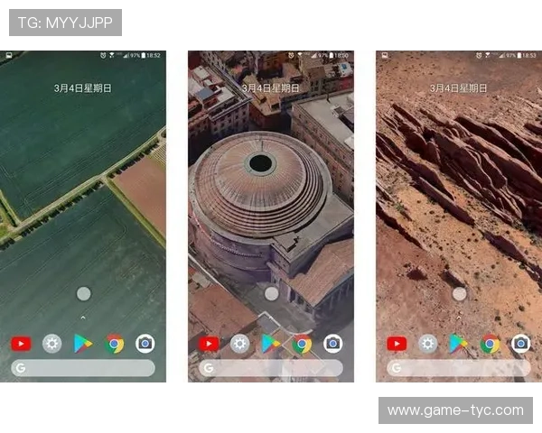Image resolution: width=542 pixels, height=433 pixels.
Task: Launch Camera on the Pantheon dome home screen
Action: pyautogui.click(x=332, y=344)
